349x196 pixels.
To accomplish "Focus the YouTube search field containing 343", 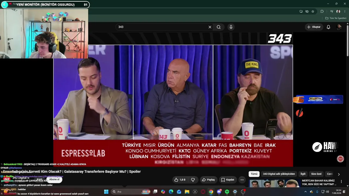I will [x=162, y=27].
